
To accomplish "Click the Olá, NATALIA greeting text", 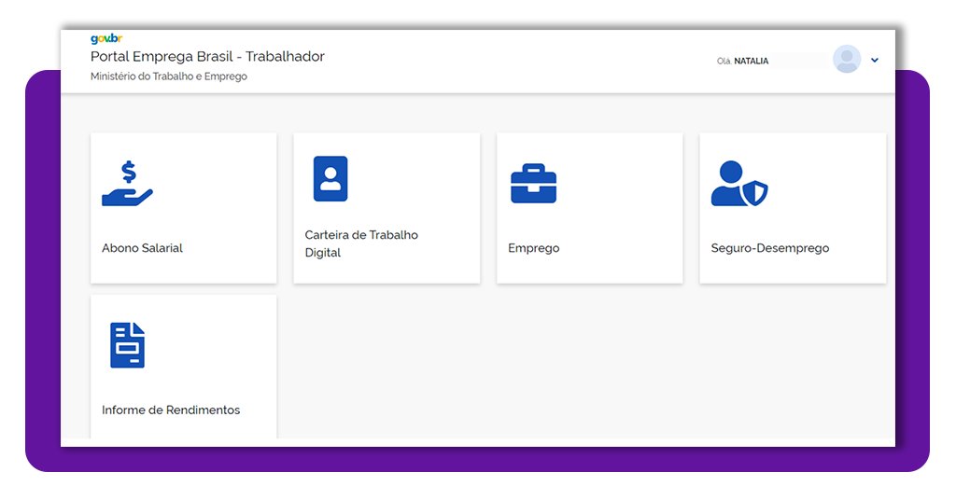I will pos(742,61).
